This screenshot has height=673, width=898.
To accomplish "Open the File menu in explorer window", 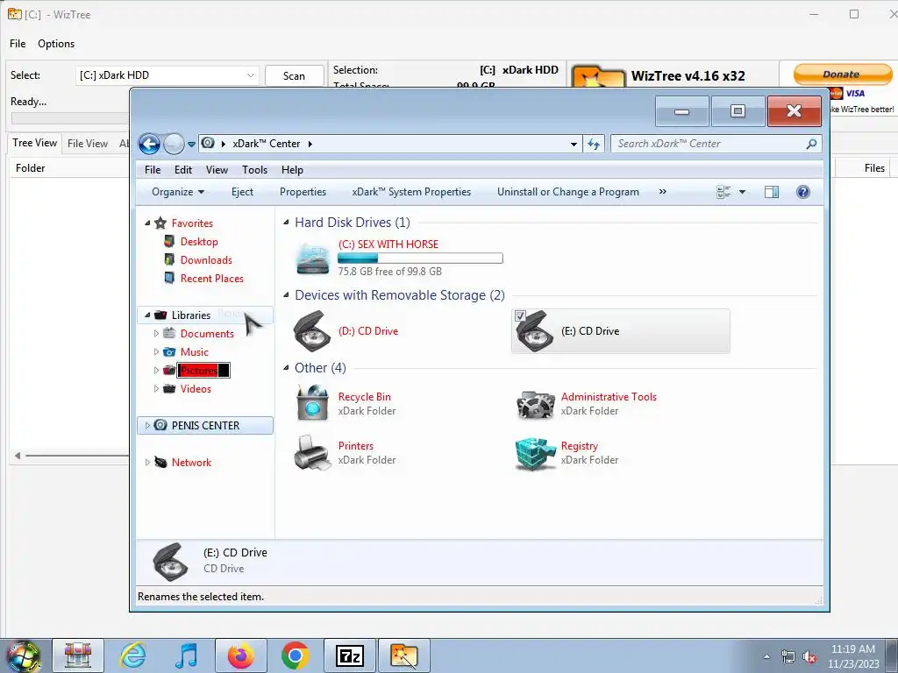I will click(153, 170).
